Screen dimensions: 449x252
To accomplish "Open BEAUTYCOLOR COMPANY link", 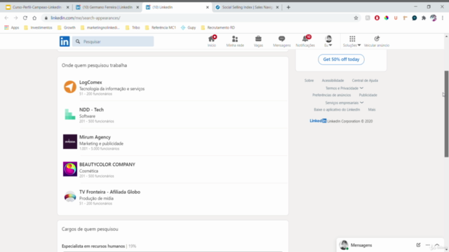I will 107,164.
